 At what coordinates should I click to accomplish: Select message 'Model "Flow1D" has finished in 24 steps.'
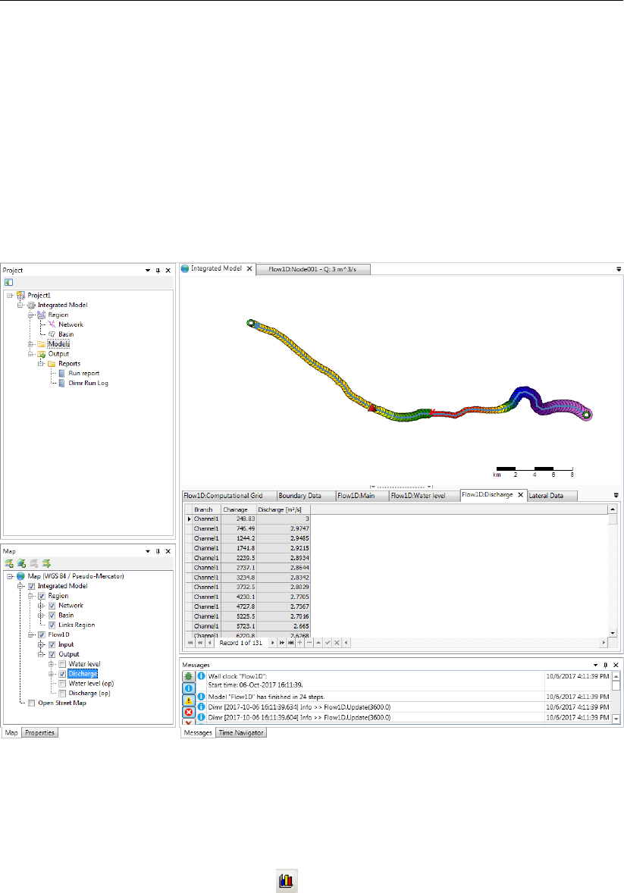click(267, 697)
